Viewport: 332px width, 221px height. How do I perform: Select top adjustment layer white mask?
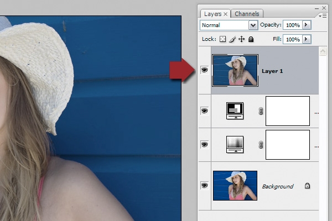click(288, 111)
